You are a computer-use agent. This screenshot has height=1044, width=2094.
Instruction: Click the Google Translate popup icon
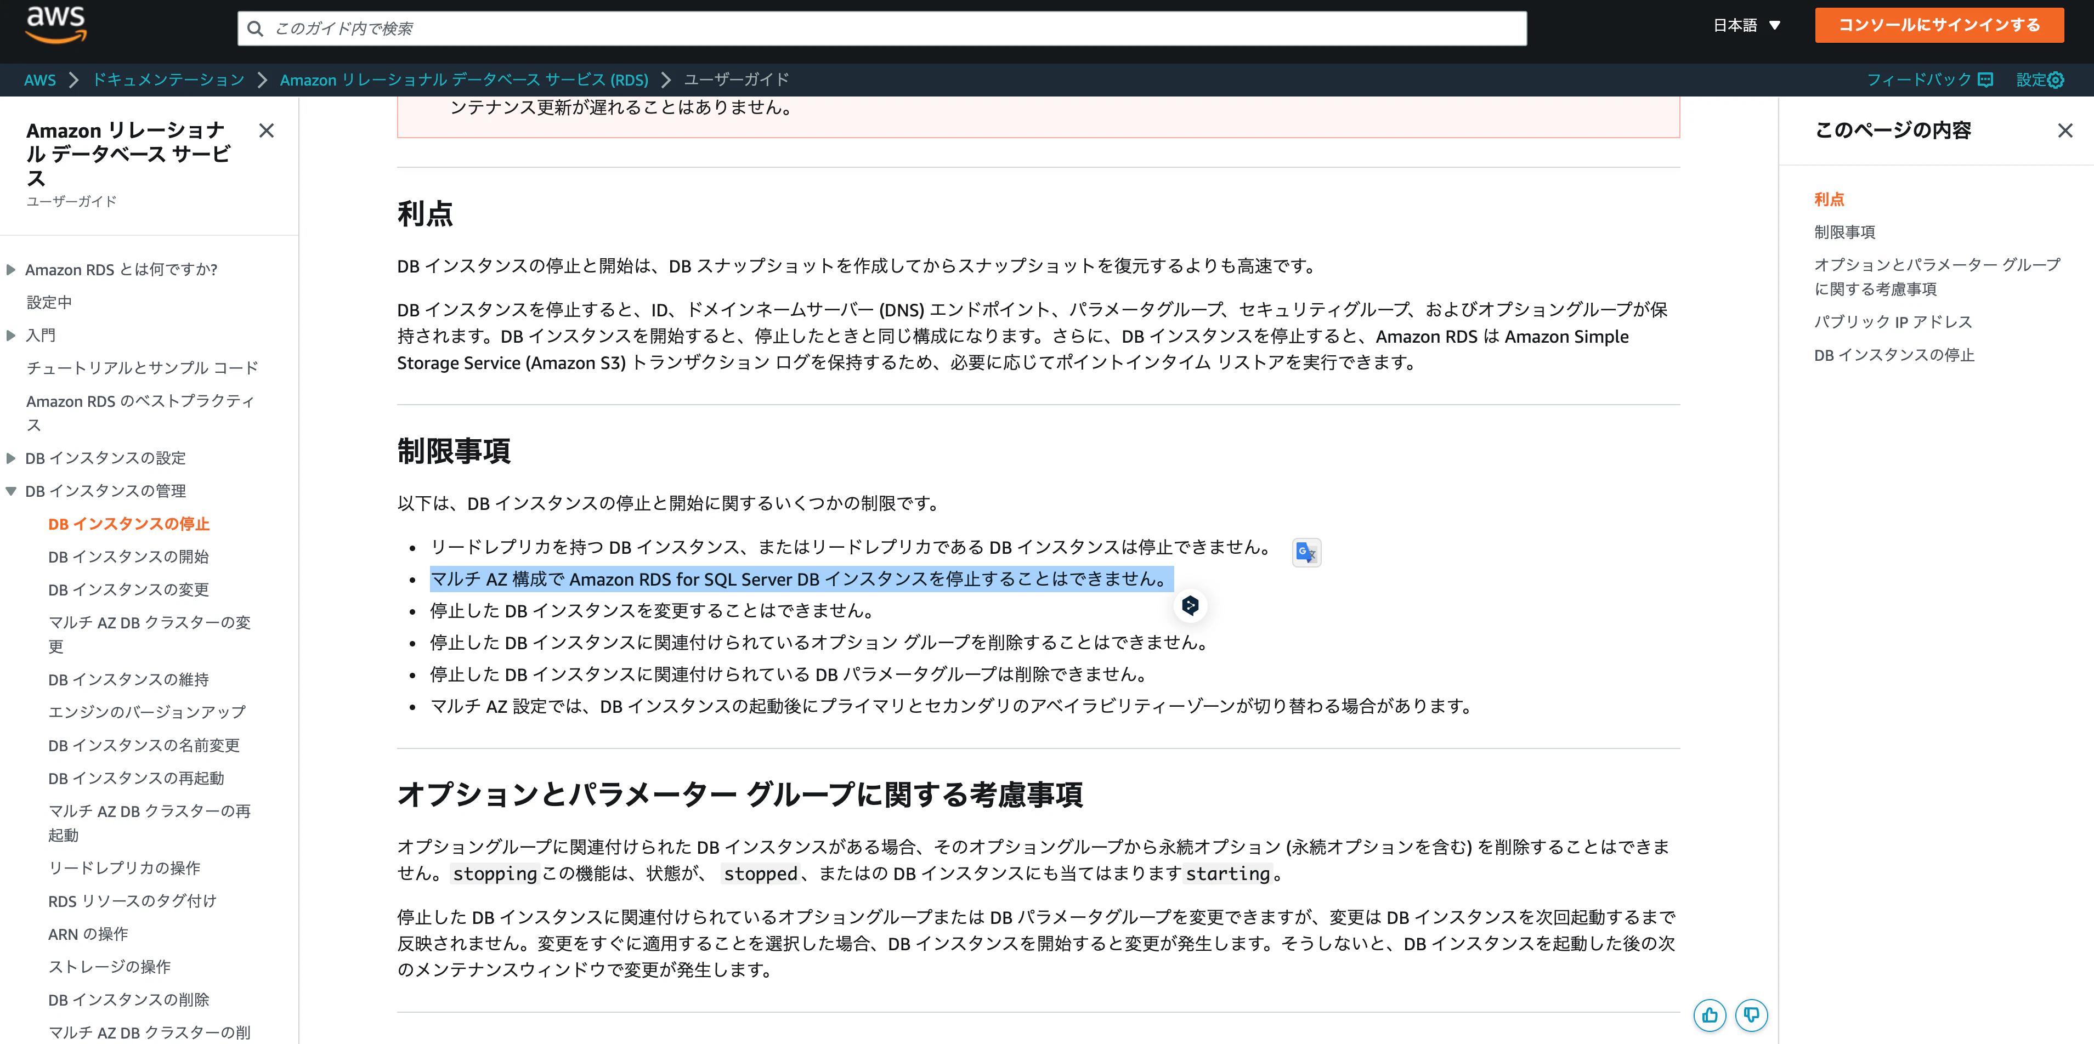tap(1306, 553)
